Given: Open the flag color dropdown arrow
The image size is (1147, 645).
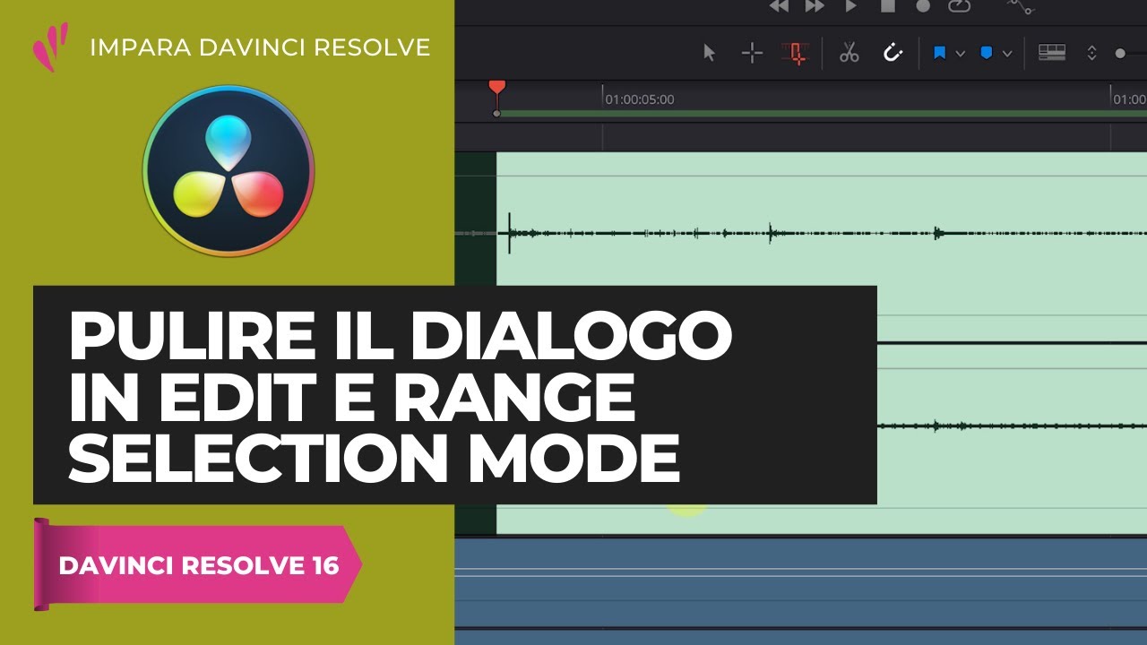Looking at the screenshot, I should (960, 54).
